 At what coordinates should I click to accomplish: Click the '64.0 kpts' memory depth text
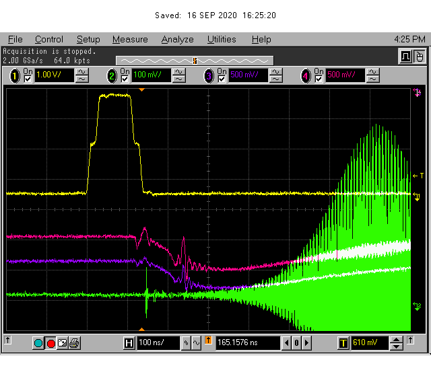[x=72, y=61]
